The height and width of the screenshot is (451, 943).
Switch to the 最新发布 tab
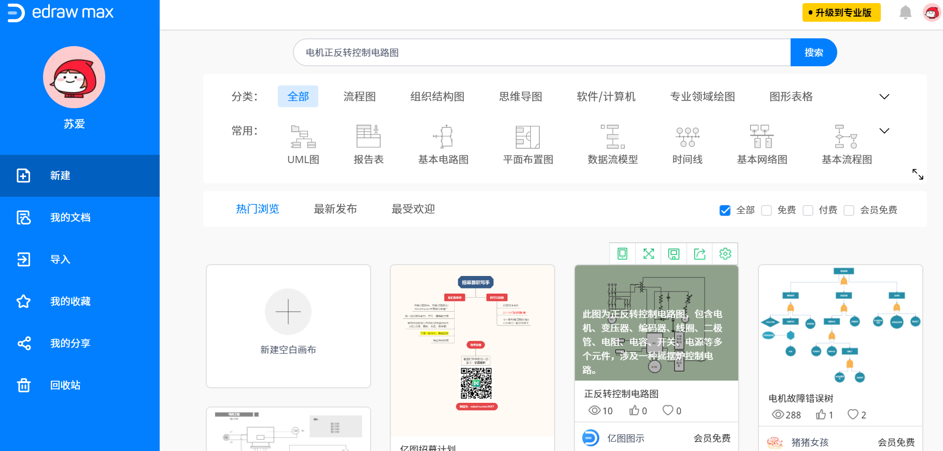pos(335,209)
